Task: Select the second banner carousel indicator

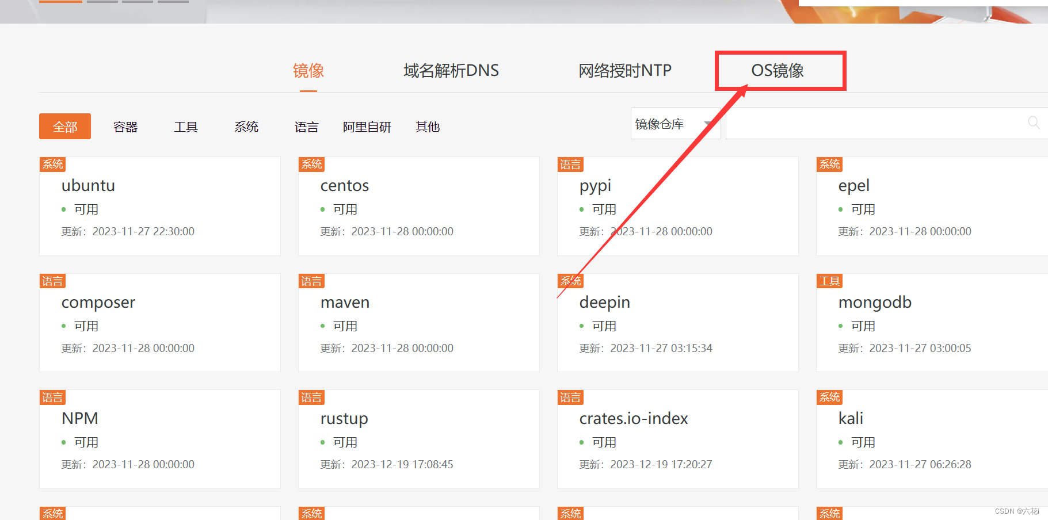Action: (x=102, y=1)
